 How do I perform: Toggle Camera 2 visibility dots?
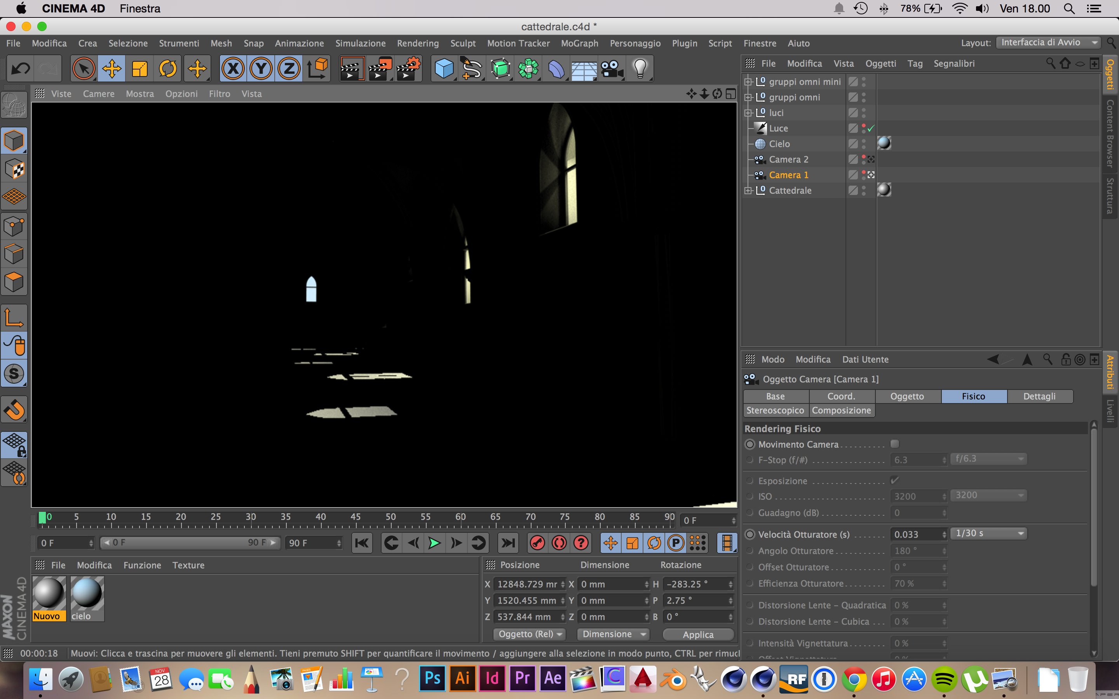coord(864,160)
